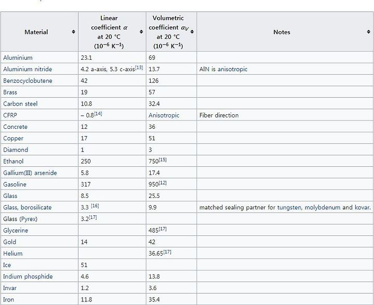Click the Notes column header

[x=285, y=32]
